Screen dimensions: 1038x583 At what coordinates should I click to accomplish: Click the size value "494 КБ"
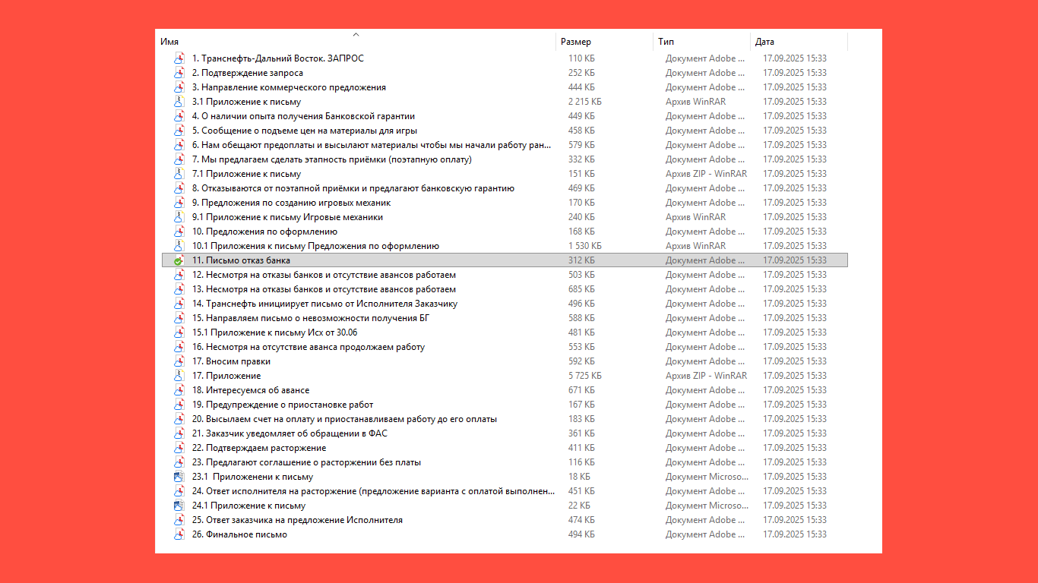(x=581, y=534)
